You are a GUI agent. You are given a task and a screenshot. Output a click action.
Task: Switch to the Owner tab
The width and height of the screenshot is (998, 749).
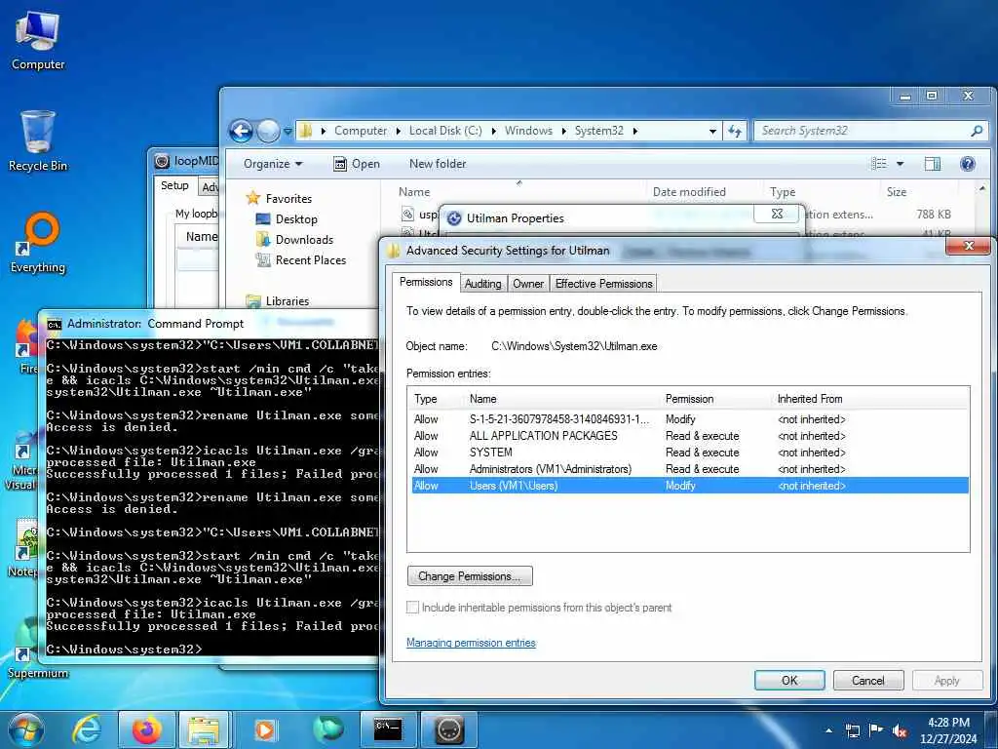point(528,284)
